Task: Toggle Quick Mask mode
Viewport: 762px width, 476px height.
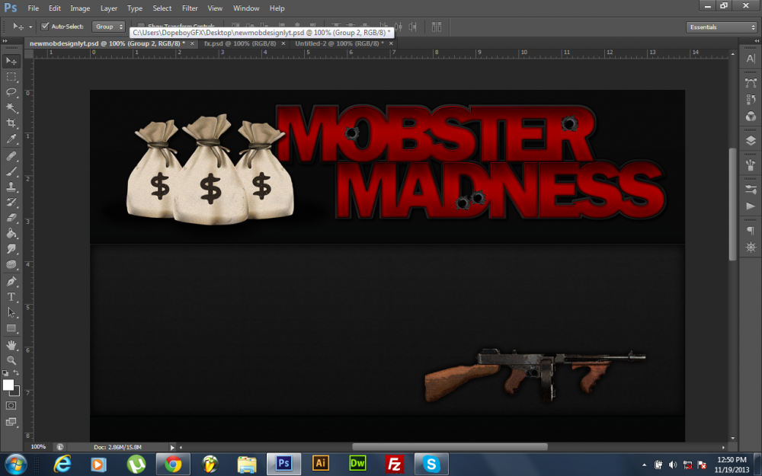Action: click(11, 405)
